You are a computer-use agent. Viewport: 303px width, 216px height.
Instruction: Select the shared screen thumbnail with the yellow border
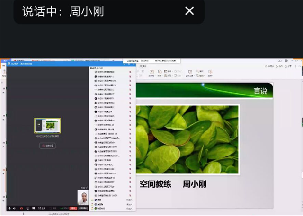pyautogui.click(x=47, y=126)
